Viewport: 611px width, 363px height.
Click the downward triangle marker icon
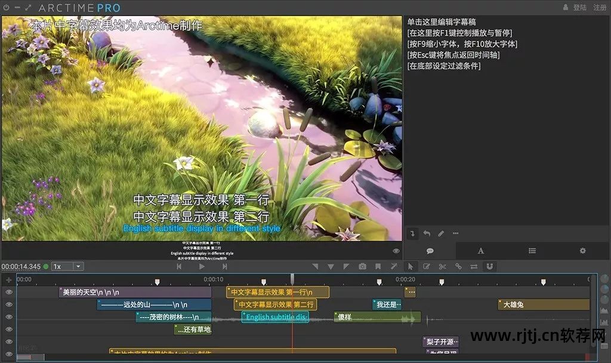click(x=331, y=267)
